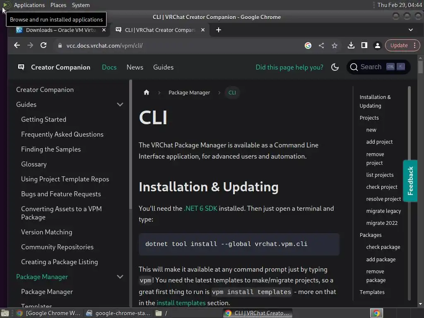Viewport: 424px width, 318px height.
Task: Follow the install templates link
Action: [181, 303]
